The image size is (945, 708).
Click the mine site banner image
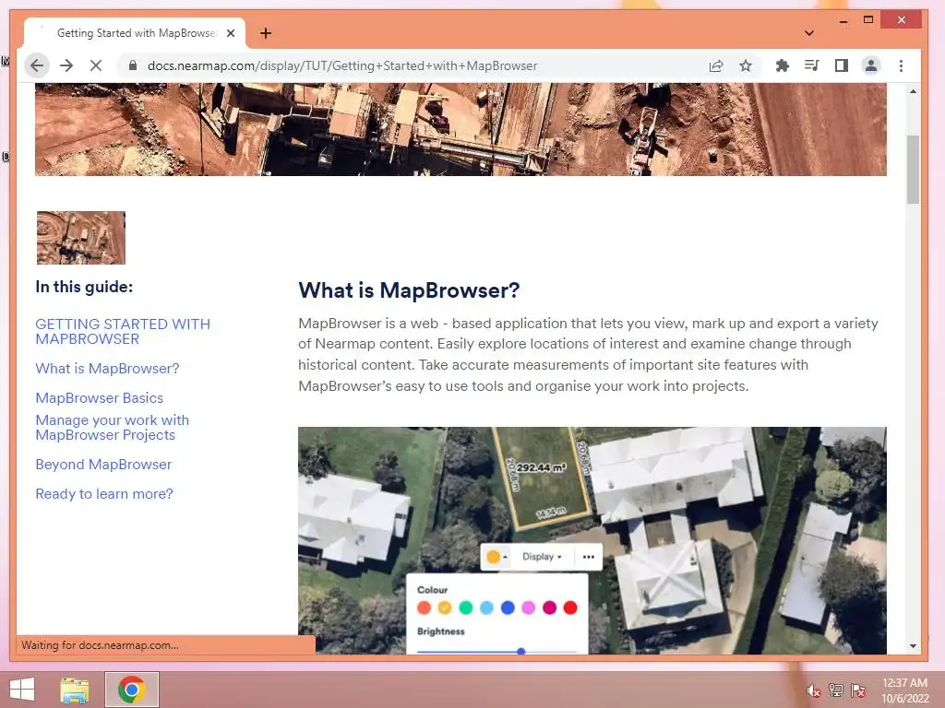click(x=461, y=129)
